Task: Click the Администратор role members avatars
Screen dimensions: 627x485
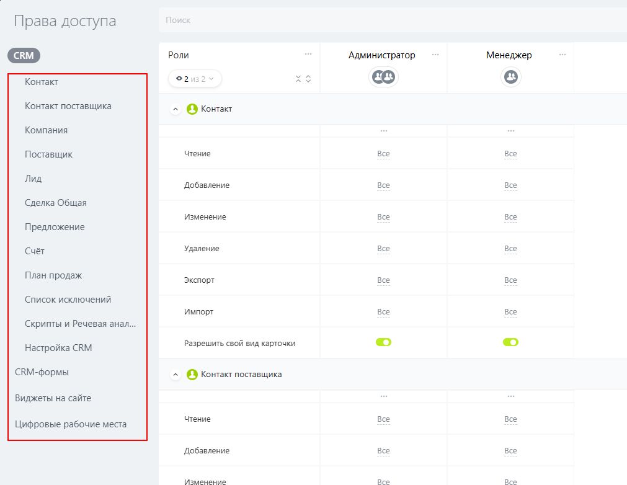Action: coord(383,77)
